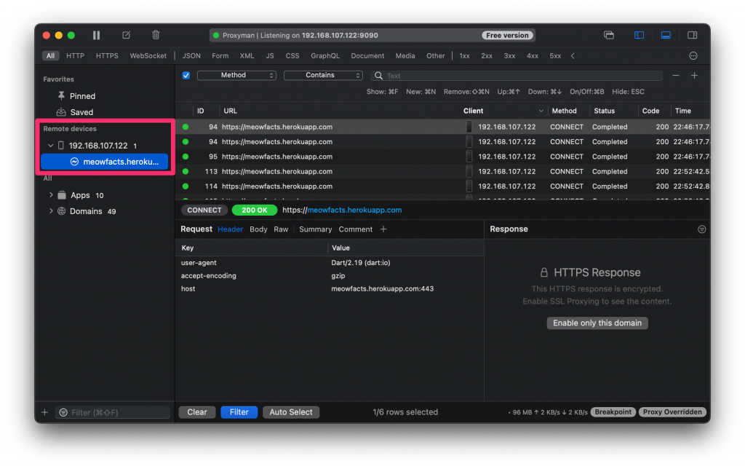Expand the Domains group
Image resolution: width=745 pixels, height=469 pixels.
click(x=51, y=211)
